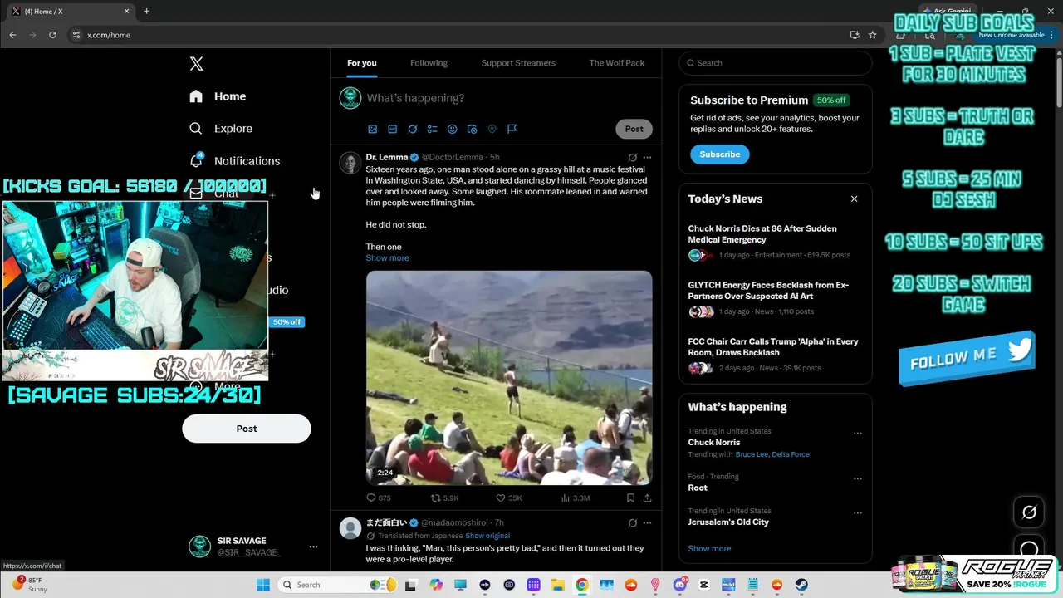This screenshot has height=598, width=1063.
Task: Switch to Following tab
Action: pyautogui.click(x=429, y=63)
